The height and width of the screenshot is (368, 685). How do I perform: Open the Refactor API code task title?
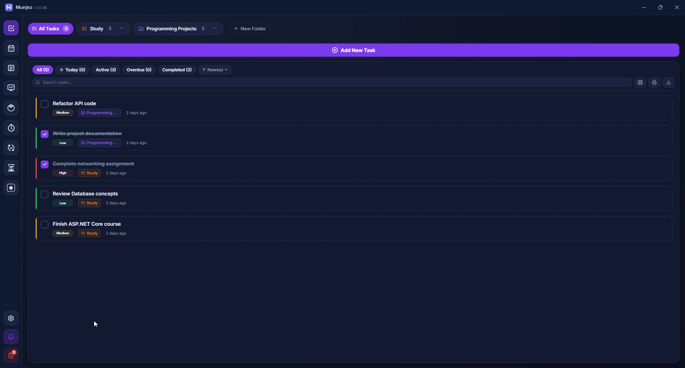pyautogui.click(x=75, y=103)
